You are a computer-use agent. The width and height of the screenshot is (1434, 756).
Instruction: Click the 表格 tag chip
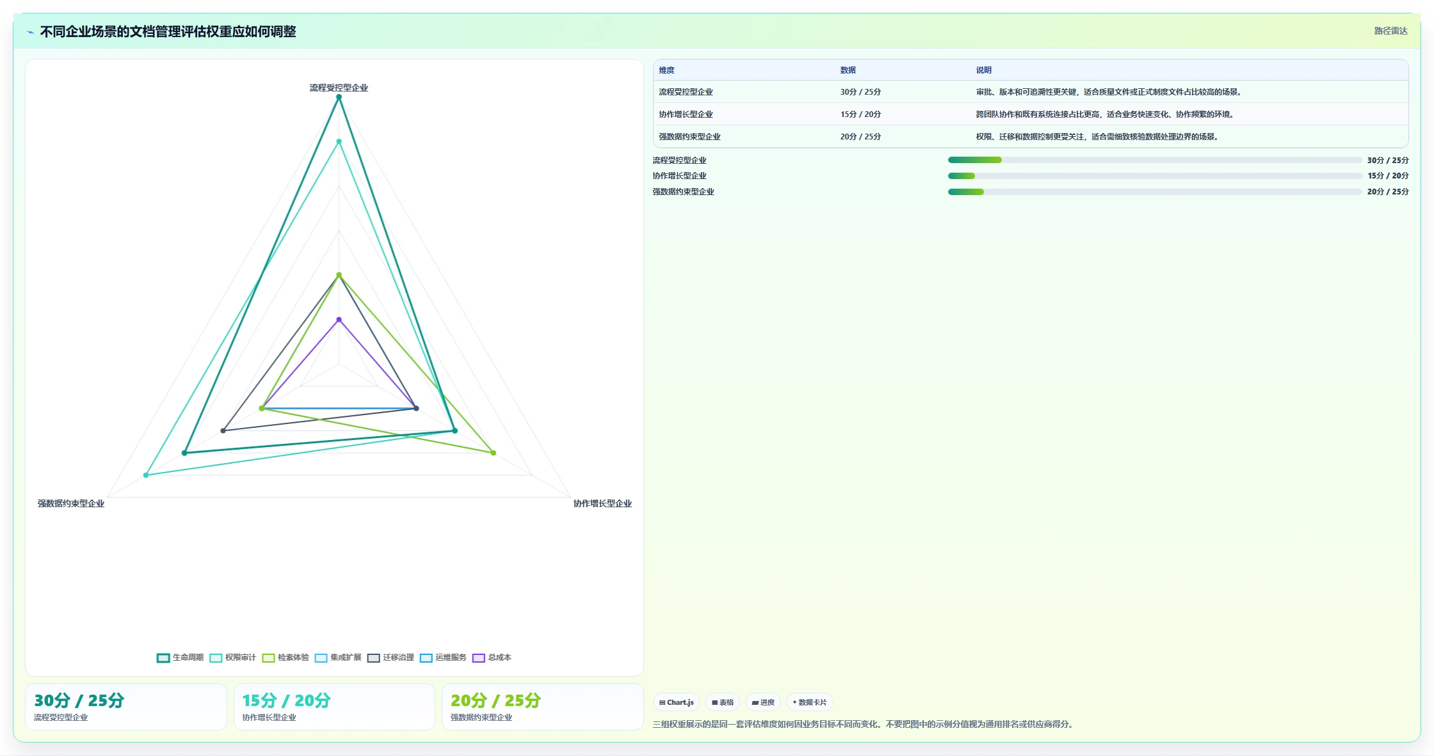723,702
